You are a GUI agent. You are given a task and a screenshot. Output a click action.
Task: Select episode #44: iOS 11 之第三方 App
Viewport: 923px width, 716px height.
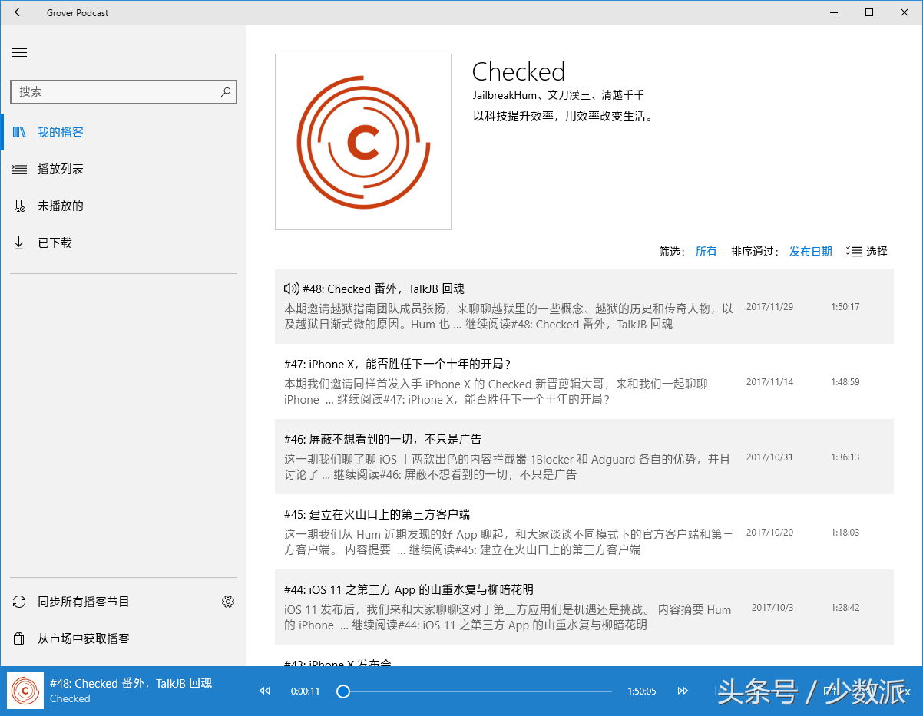pos(584,607)
